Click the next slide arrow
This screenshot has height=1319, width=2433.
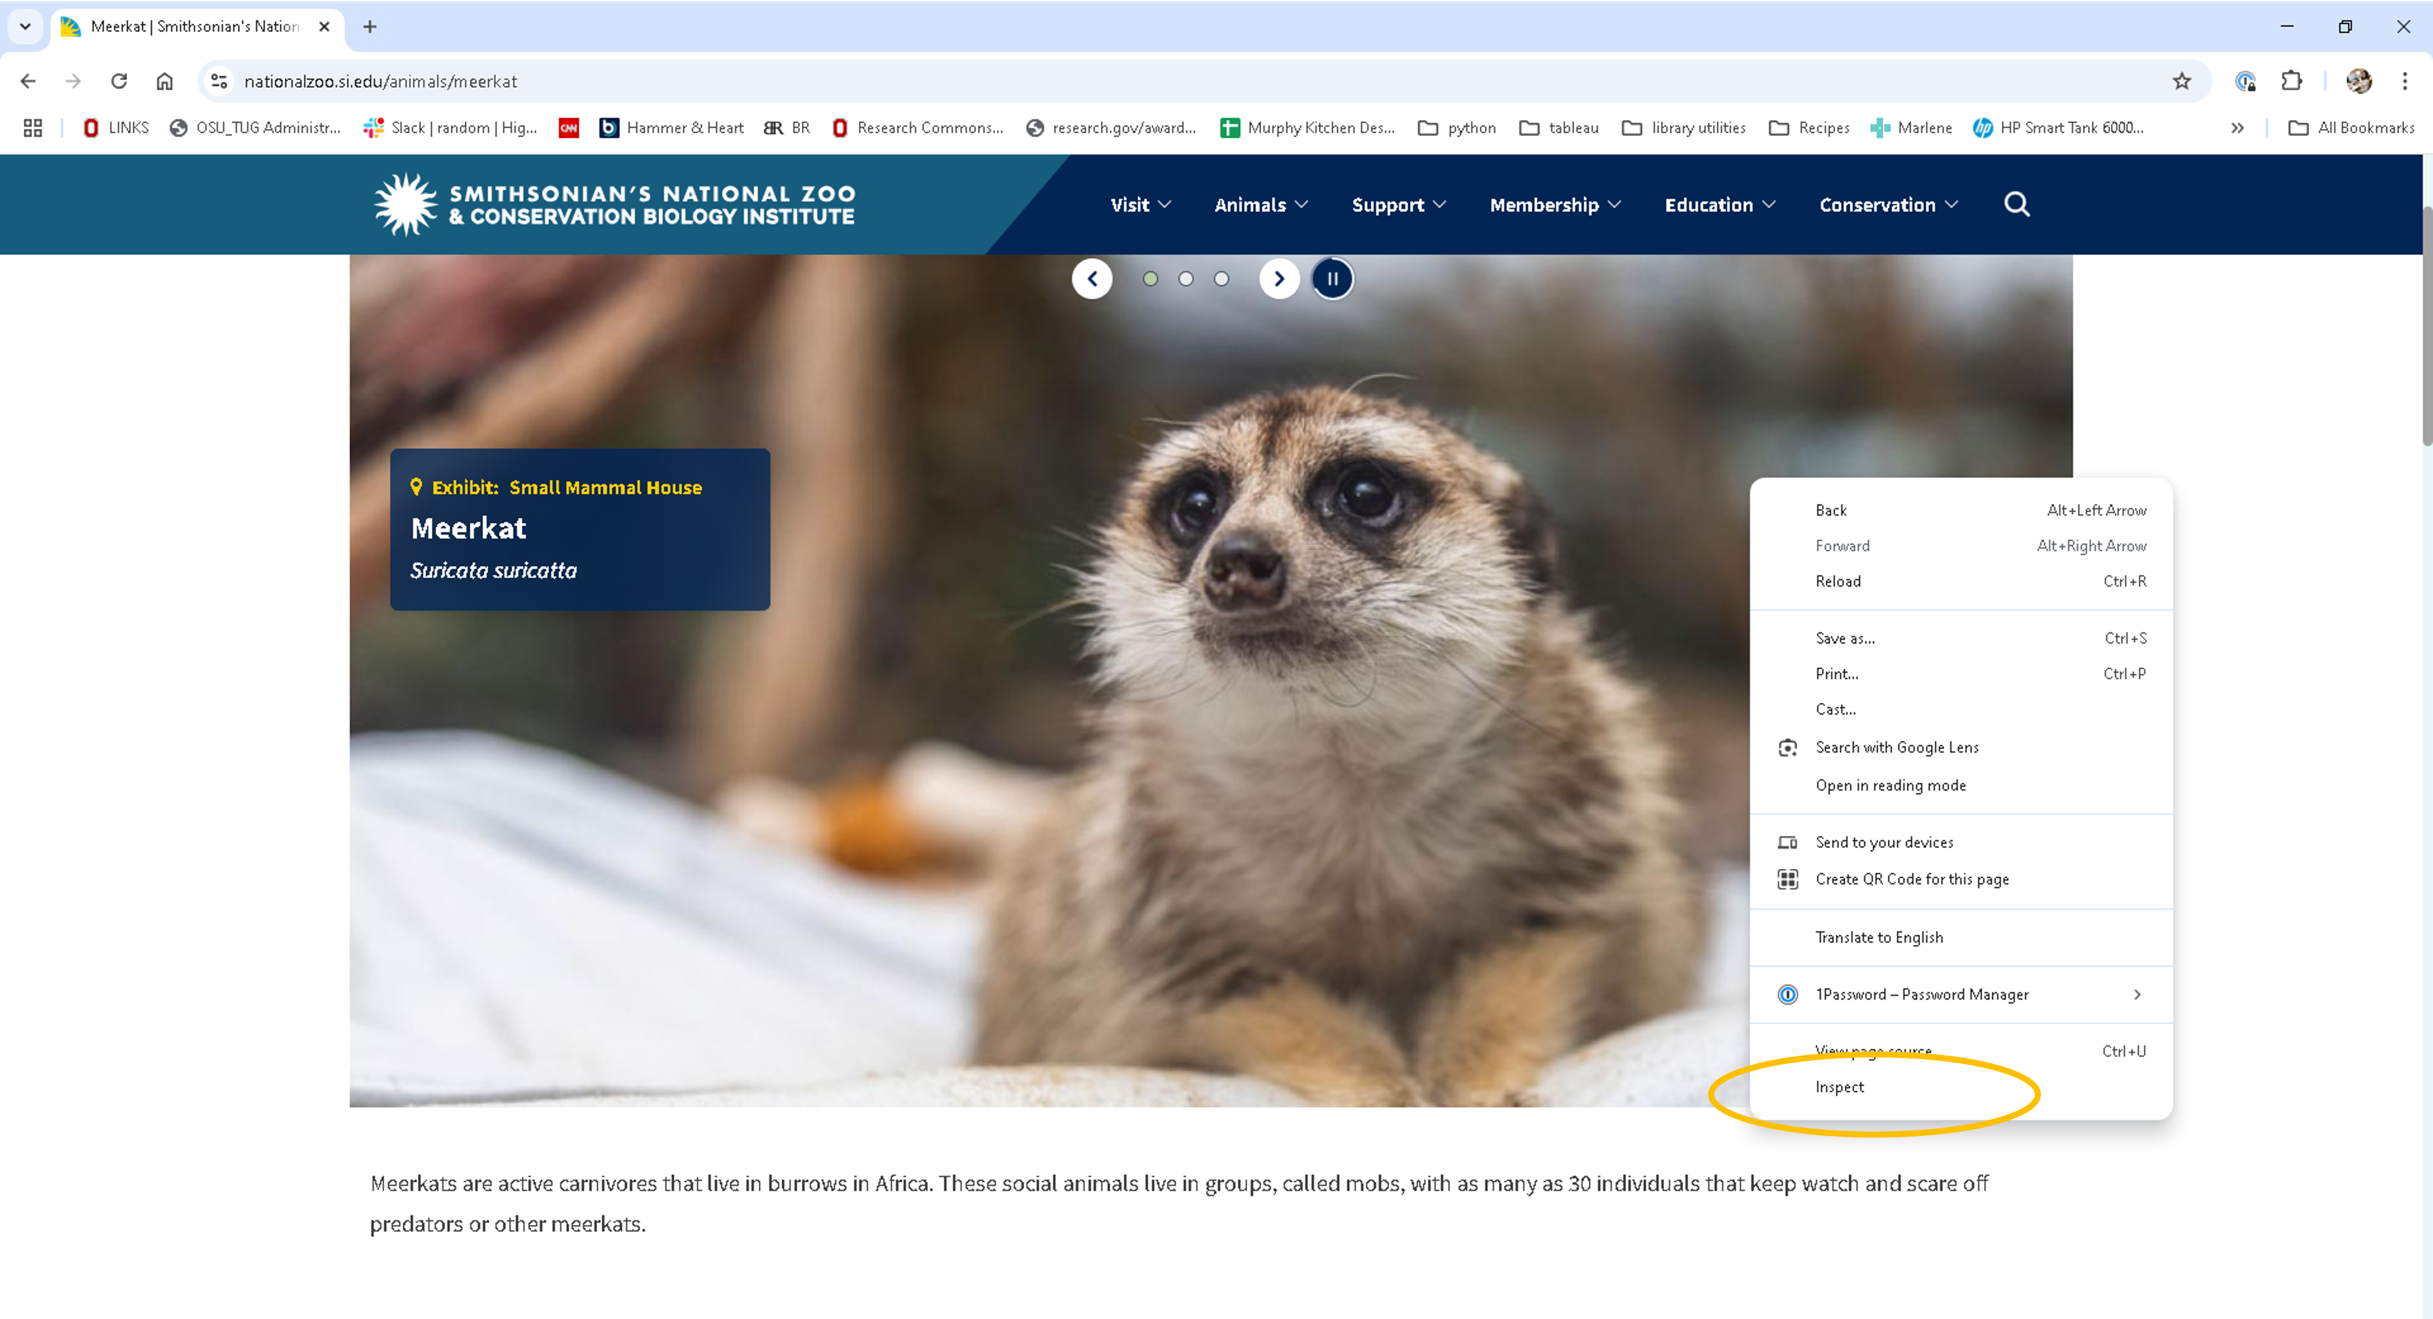point(1279,278)
